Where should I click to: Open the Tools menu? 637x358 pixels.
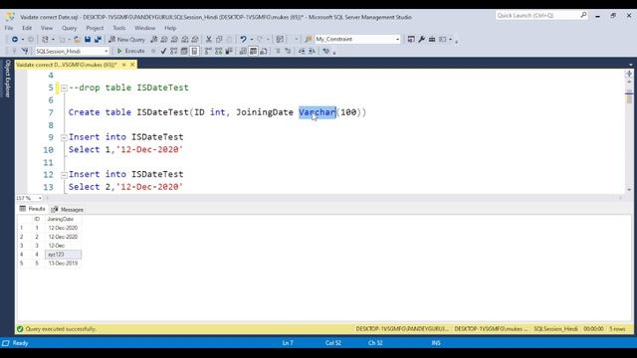[x=119, y=28]
